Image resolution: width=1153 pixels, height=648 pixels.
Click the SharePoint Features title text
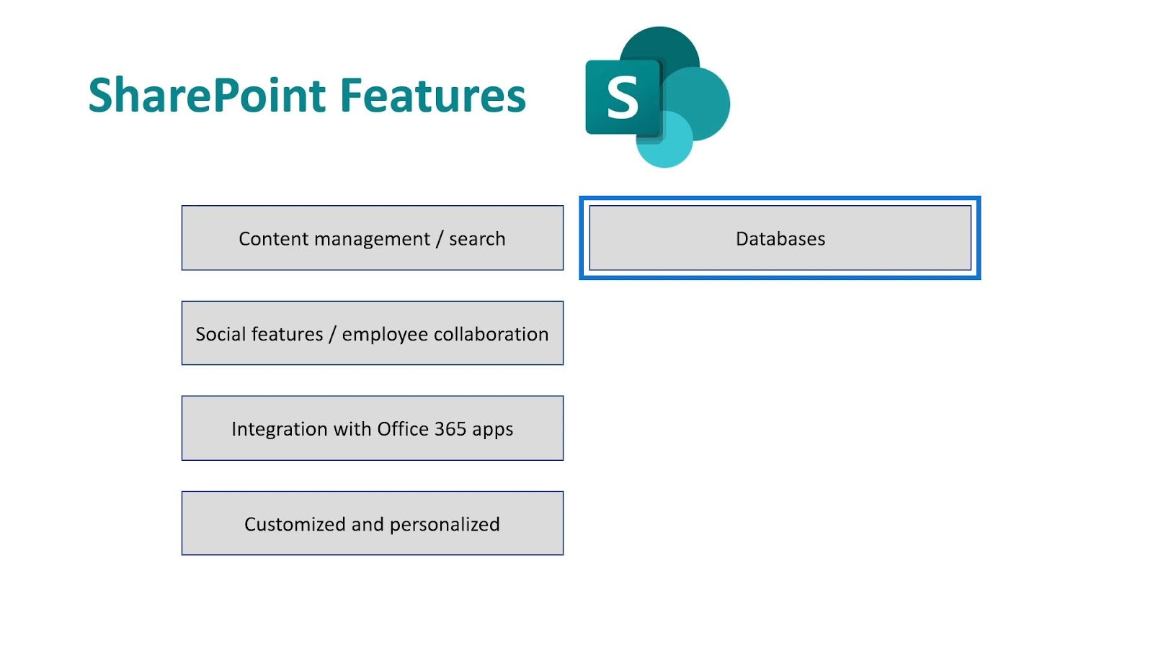tap(307, 96)
